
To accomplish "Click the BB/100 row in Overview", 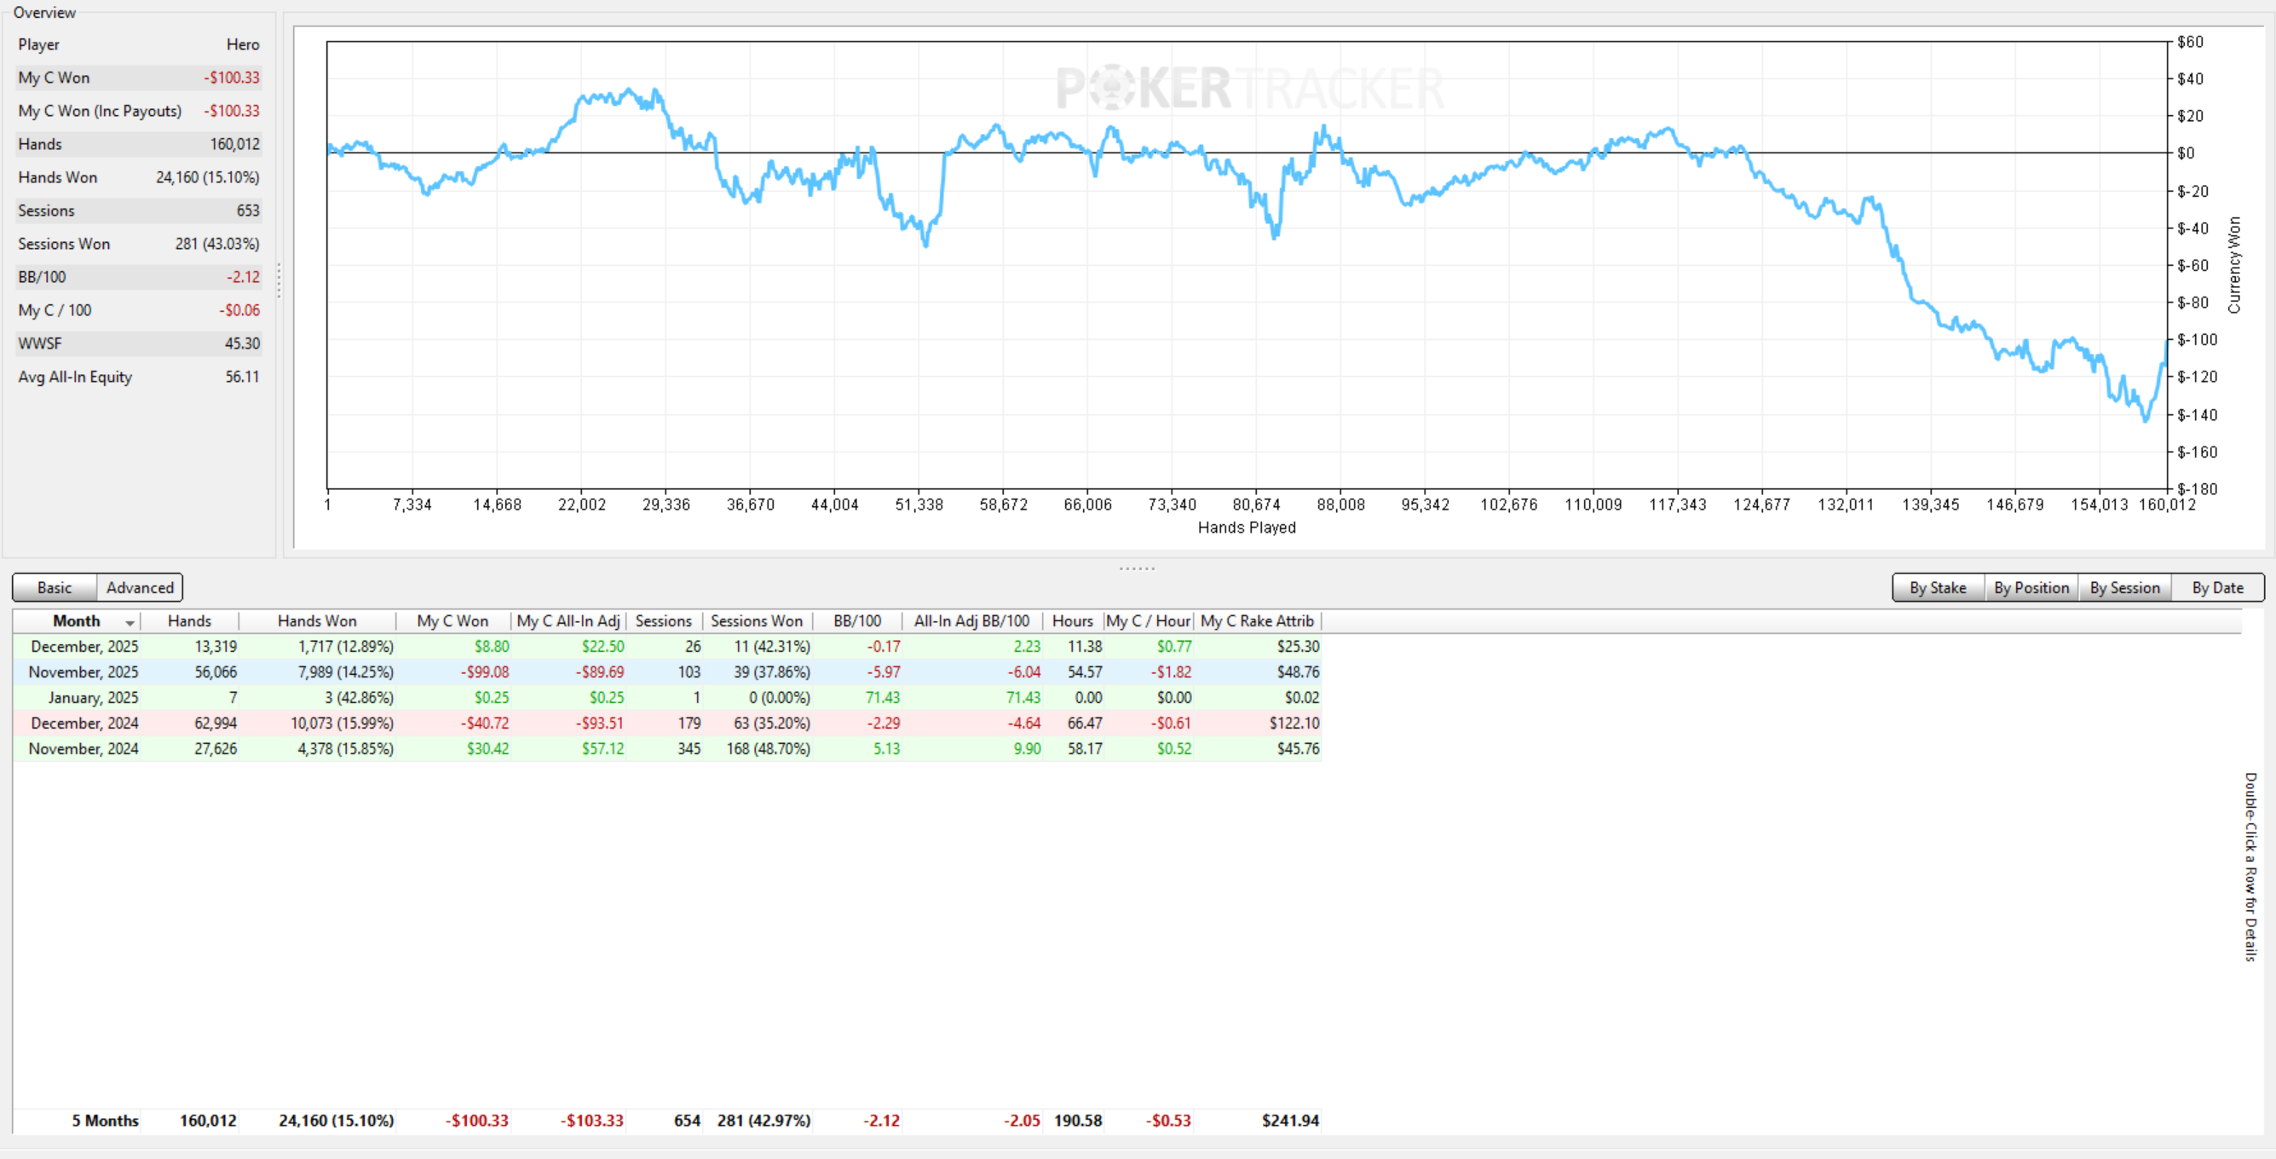I will click(x=138, y=277).
